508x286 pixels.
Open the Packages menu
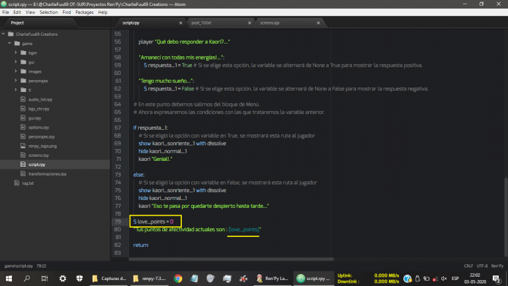(x=84, y=12)
